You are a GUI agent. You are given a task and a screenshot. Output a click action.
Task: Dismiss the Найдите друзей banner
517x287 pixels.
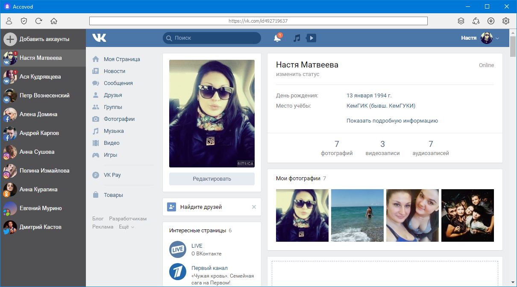254,207
